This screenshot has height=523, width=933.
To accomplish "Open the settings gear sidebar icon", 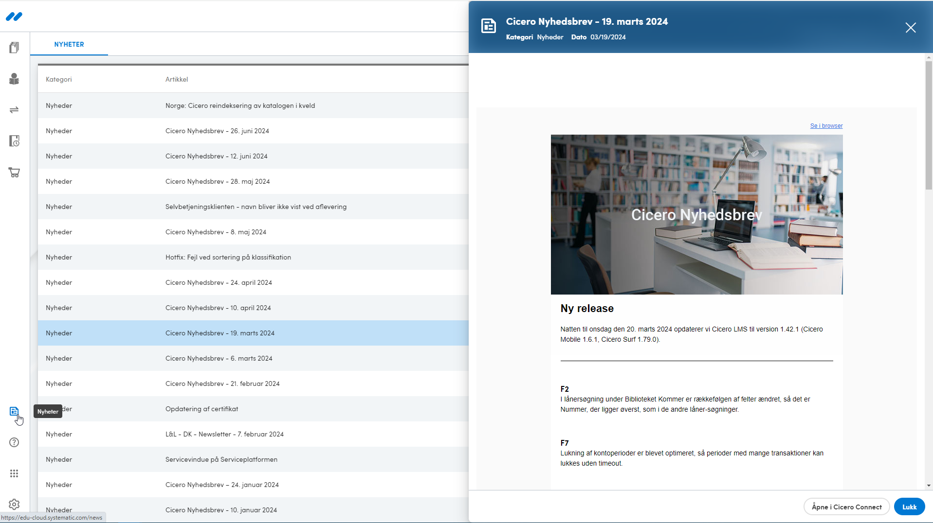I will pos(14,505).
